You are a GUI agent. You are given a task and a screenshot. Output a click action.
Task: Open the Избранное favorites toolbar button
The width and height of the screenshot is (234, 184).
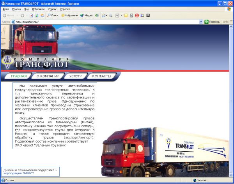(x=69, y=16)
